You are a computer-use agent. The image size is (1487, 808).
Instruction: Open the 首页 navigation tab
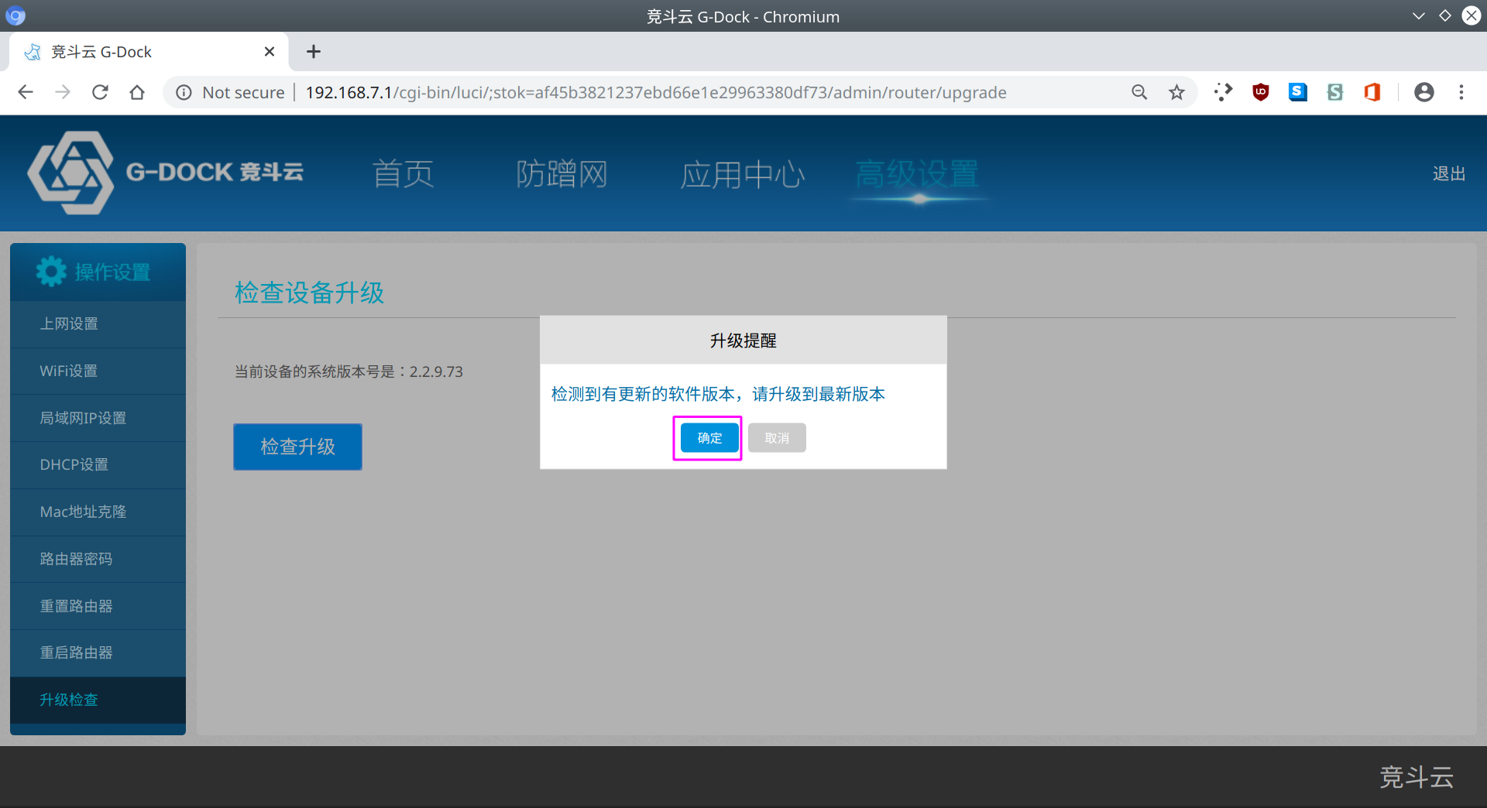click(403, 174)
